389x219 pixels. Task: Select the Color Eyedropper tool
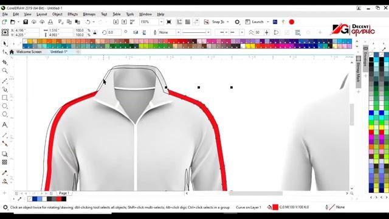(x=4, y=173)
